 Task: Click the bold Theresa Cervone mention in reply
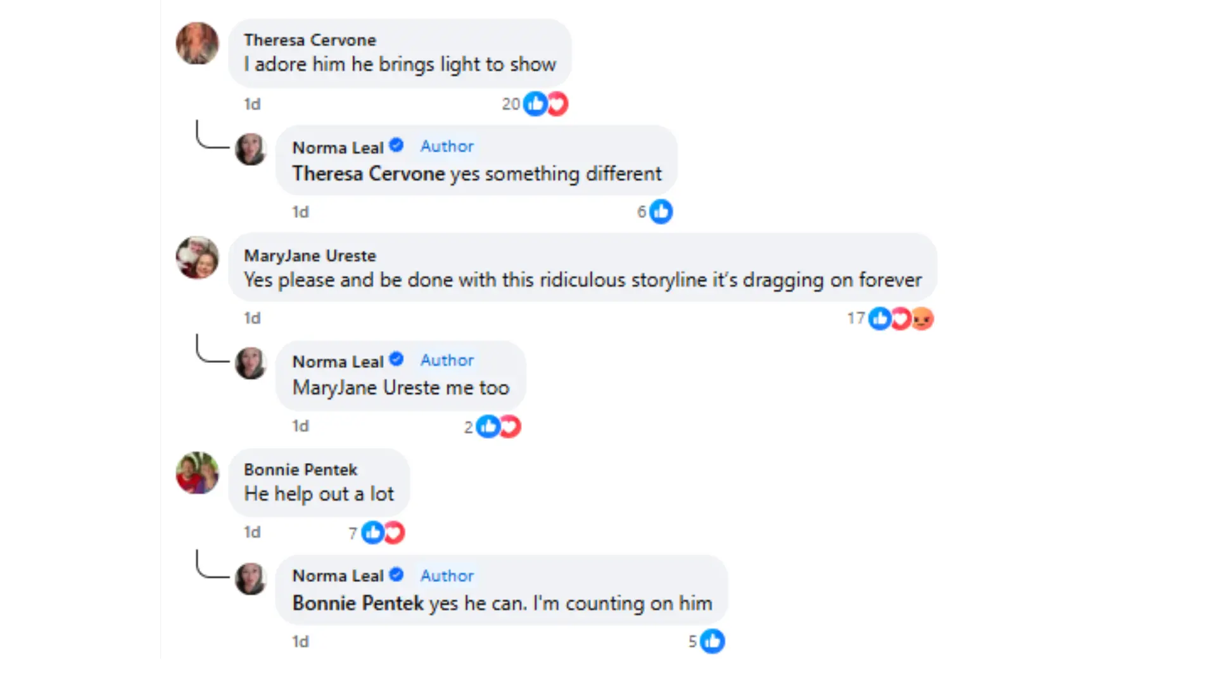click(x=368, y=174)
